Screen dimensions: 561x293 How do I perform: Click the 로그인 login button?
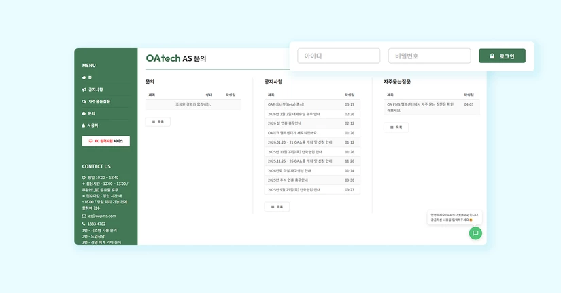pyautogui.click(x=502, y=56)
